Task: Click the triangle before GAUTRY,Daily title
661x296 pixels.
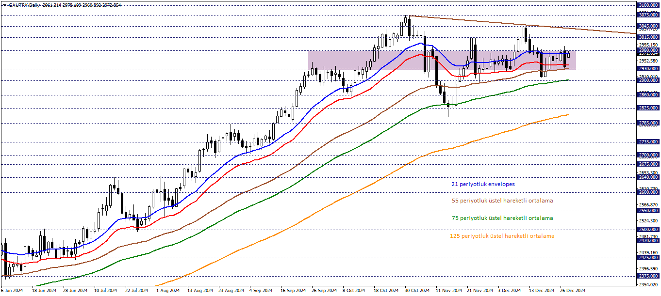Action: pos(4,5)
